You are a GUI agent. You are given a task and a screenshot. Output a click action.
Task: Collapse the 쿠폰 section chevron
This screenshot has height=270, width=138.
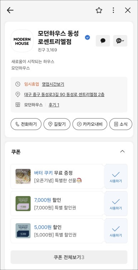click(x=122, y=151)
